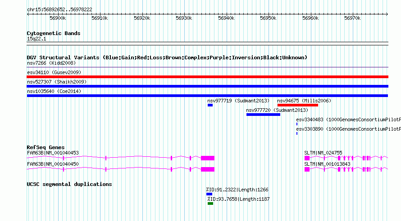
Task: Select first exon block of SLTM NM_024755
Action: coord(307,158)
